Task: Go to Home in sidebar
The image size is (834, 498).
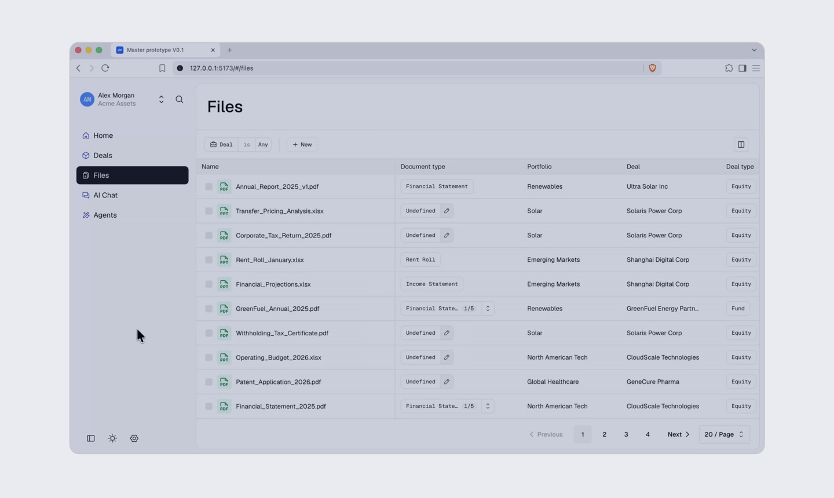Action: [132, 136]
